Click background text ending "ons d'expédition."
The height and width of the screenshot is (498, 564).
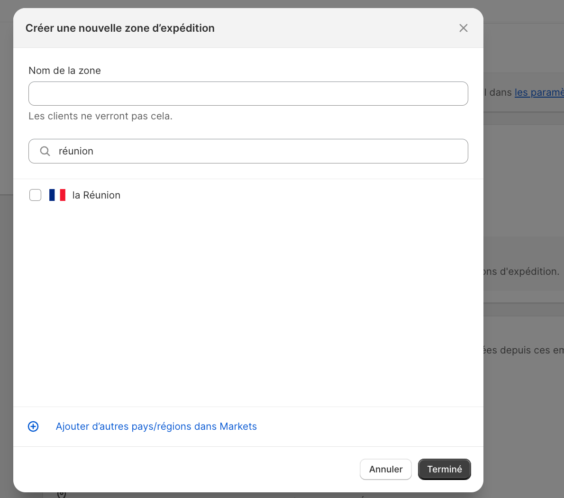(x=521, y=272)
